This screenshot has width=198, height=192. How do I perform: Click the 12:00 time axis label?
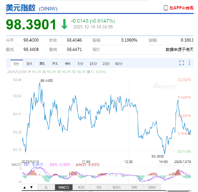(129, 161)
